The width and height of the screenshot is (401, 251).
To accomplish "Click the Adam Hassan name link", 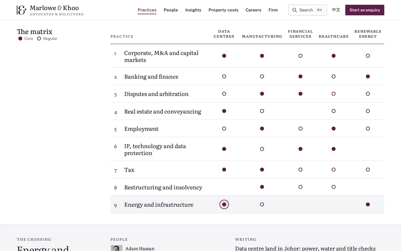I will 140,248.
